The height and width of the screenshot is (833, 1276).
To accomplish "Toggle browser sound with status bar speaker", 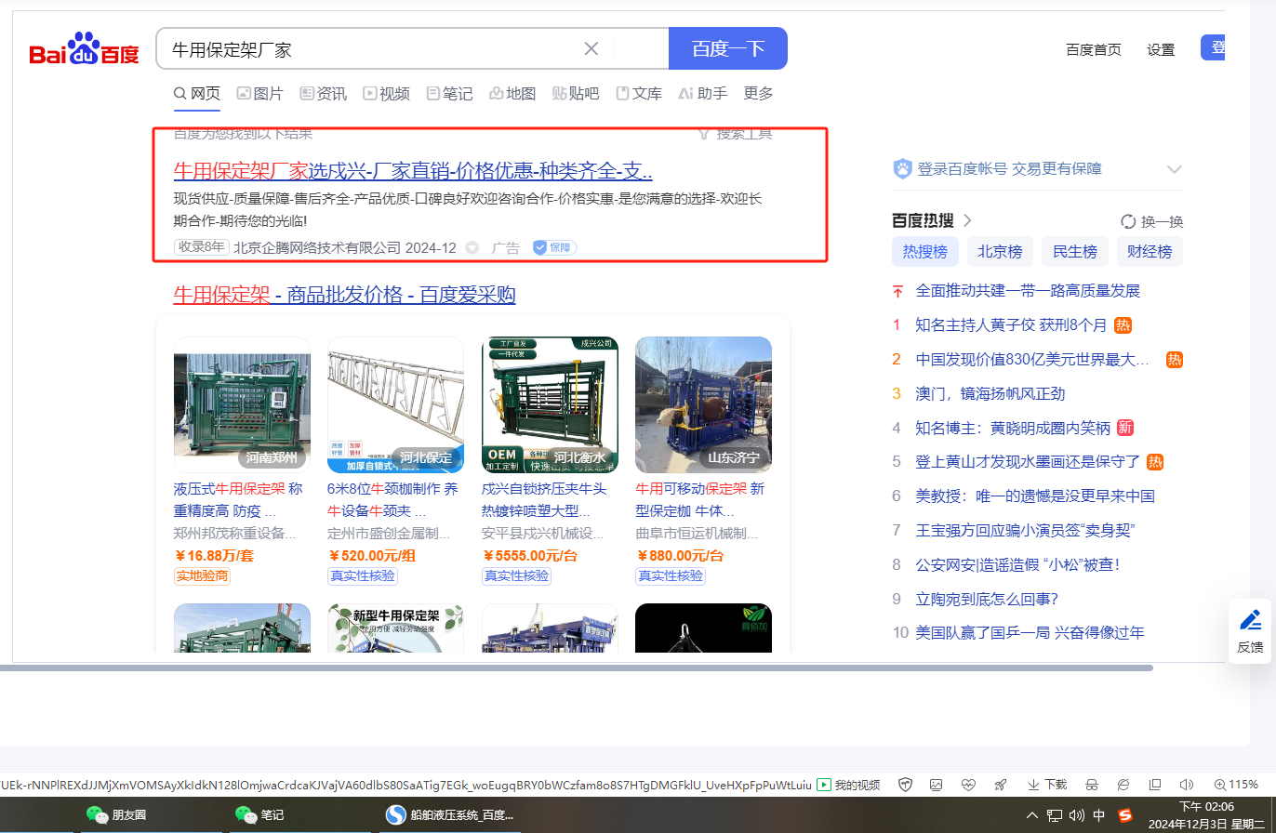I will tap(1187, 785).
